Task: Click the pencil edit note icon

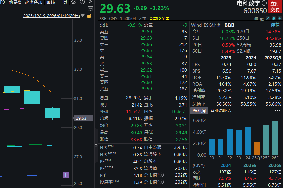Action: pyautogui.click(x=268, y=19)
